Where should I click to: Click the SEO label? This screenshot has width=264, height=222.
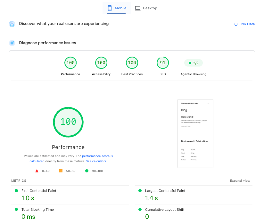pyautogui.click(x=163, y=74)
